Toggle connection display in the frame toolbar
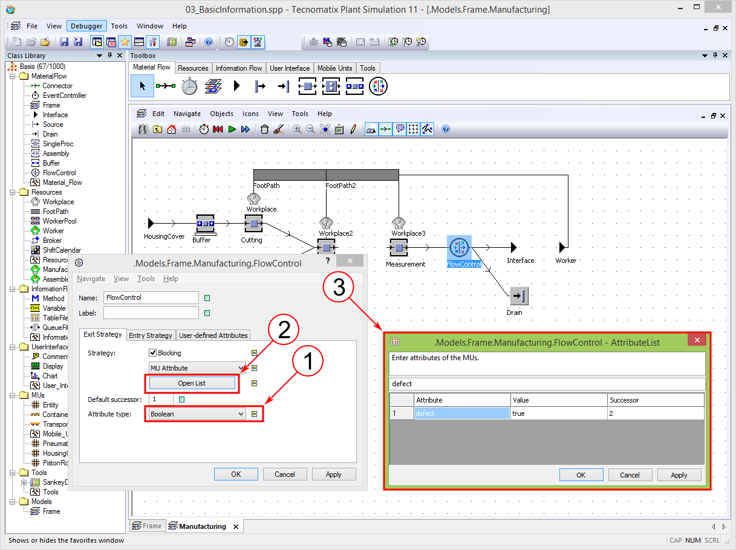Image resolution: width=736 pixels, height=550 pixels. coord(385,129)
